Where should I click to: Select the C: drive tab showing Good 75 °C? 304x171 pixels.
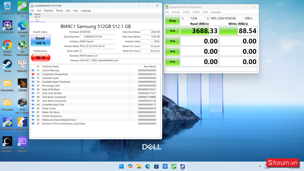coord(37,17)
